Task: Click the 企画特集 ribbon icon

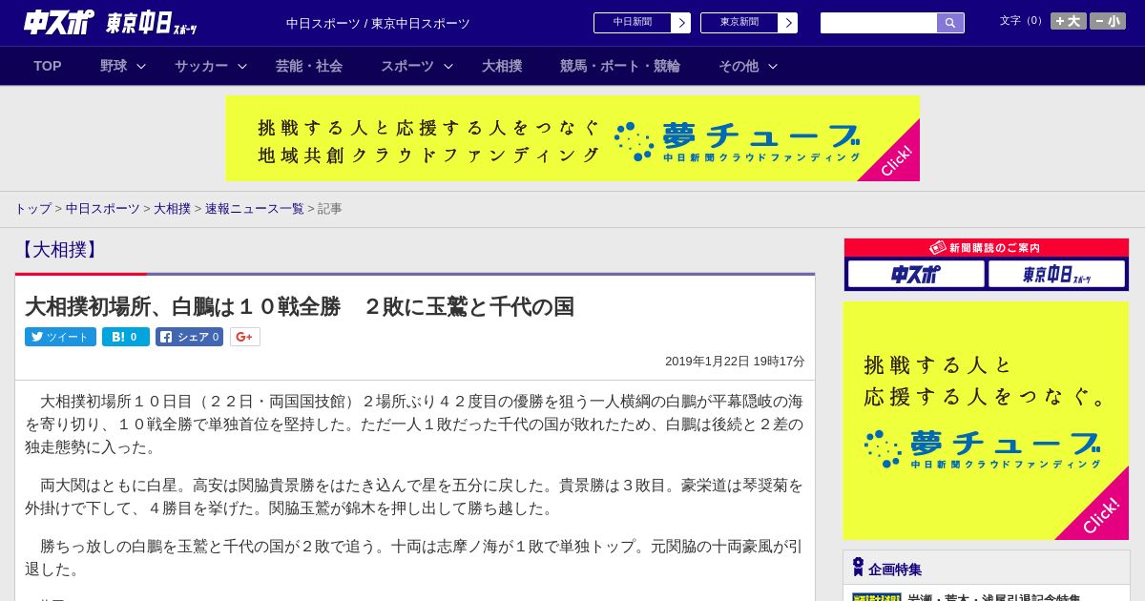Action: pyautogui.click(x=858, y=568)
